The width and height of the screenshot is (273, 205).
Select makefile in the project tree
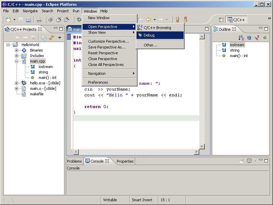(37, 94)
